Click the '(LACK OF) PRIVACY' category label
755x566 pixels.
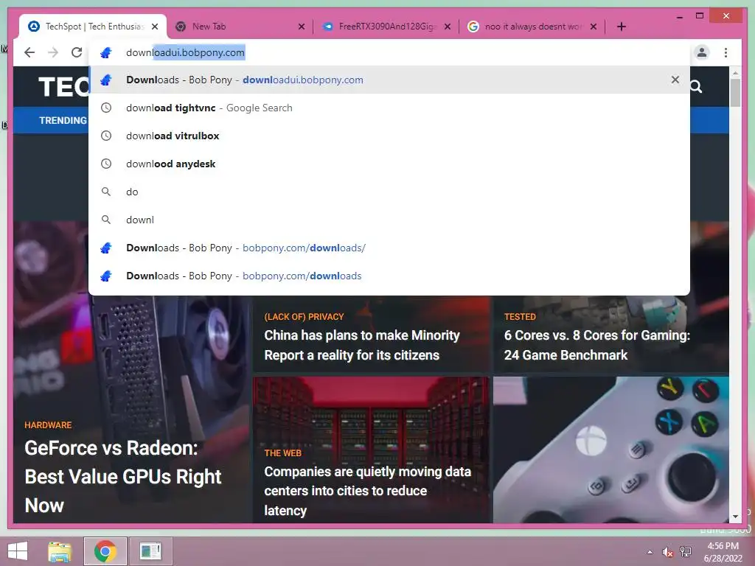click(304, 317)
